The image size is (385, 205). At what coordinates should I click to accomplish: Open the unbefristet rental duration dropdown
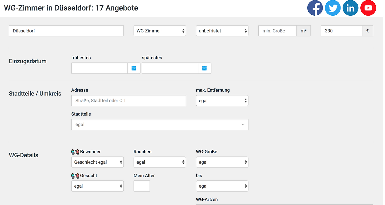222,31
